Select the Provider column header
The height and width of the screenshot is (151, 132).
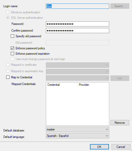coord(93,85)
